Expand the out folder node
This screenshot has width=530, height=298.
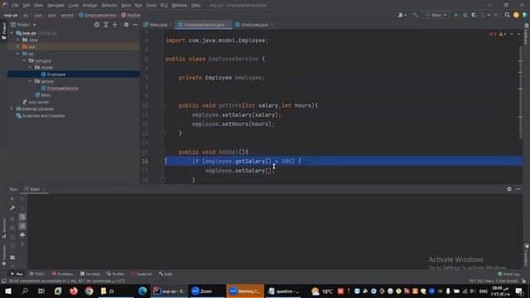point(18,46)
